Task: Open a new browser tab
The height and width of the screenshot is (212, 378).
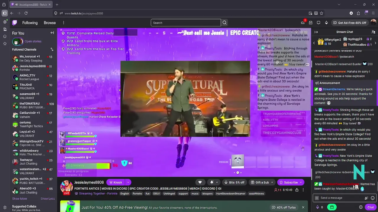Action: [x=57, y=5]
